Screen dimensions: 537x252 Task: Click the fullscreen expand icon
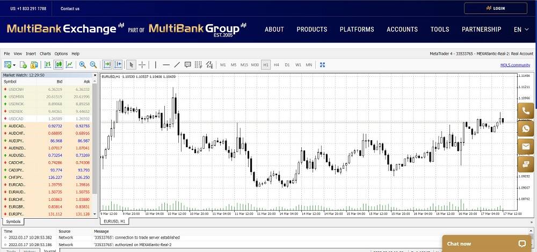click(x=322, y=65)
